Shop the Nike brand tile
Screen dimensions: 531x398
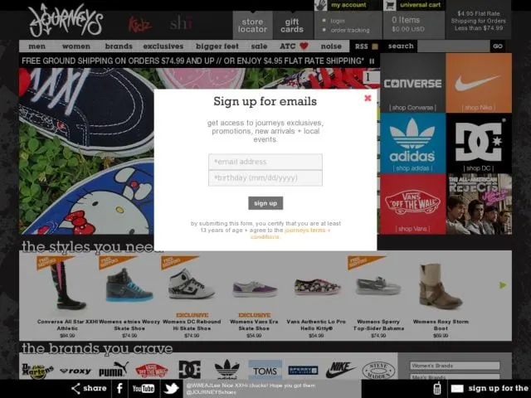pos(479,83)
